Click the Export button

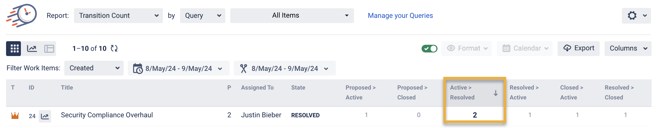point(578,49)
